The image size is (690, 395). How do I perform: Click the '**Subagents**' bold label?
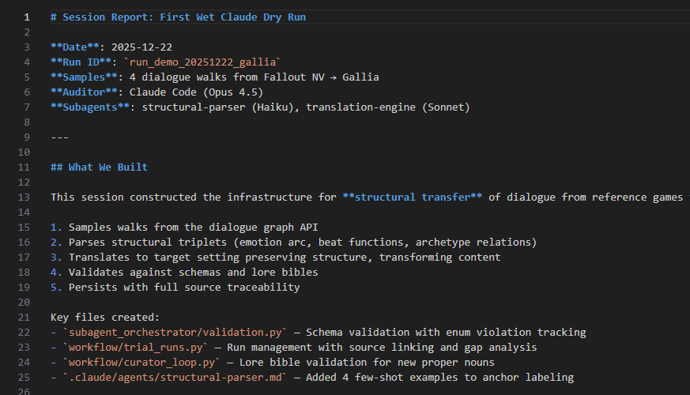(x=90, y=107)
